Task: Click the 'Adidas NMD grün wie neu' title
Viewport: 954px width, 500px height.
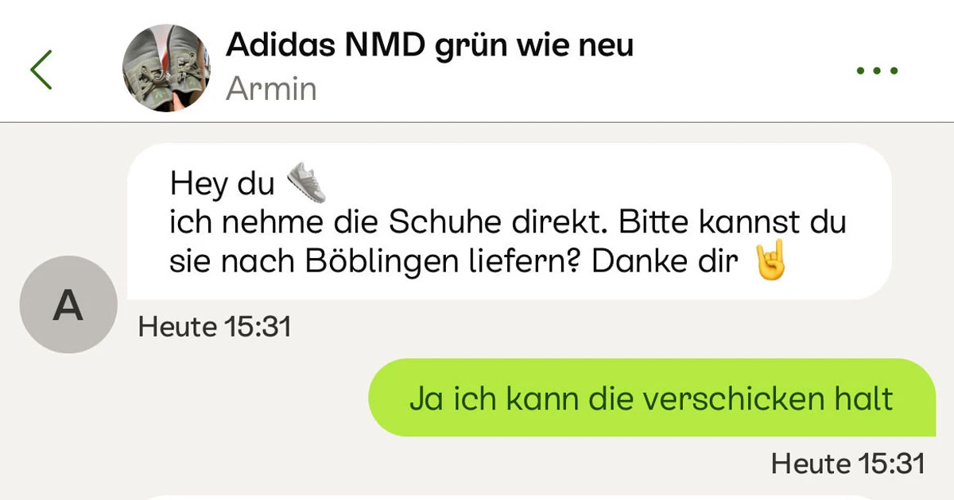Action: pyautogui.click(x=429, y=45)
